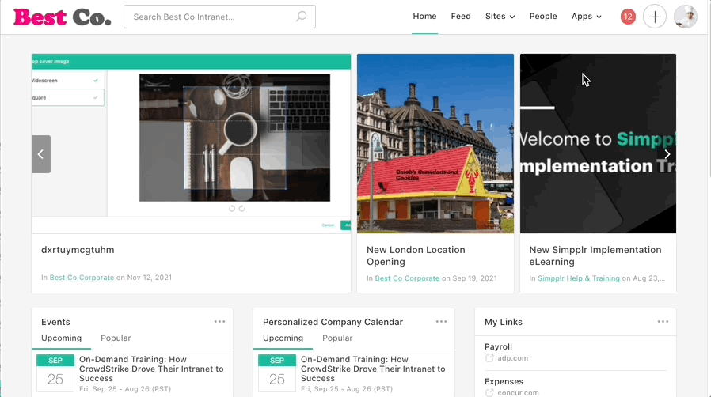Viewport: 711px width, 397px height.
Task: Open the notifications badge showing 12
Action: coord(628,17)
